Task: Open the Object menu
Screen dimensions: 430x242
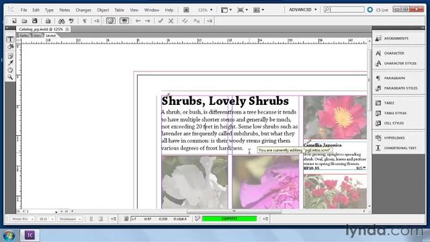Action: click(x=103, y=10)
